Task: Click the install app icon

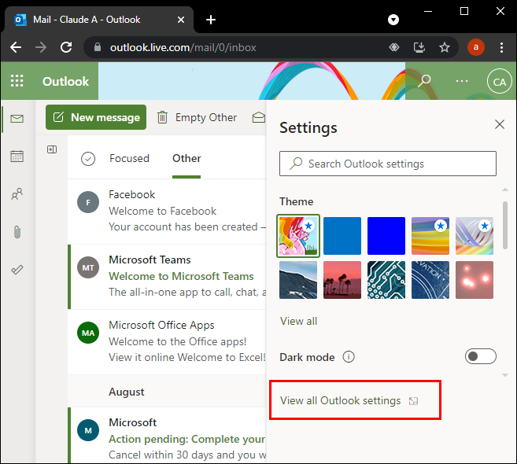Action: (419, 47)
